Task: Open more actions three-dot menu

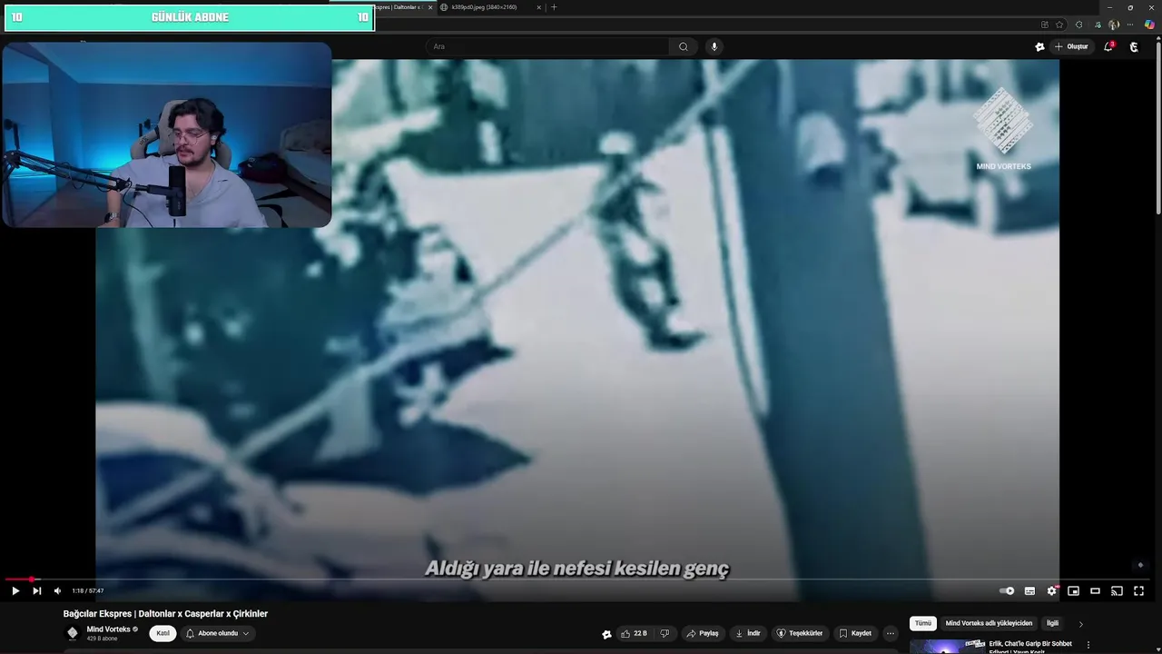Action: (x=891, y=633)
